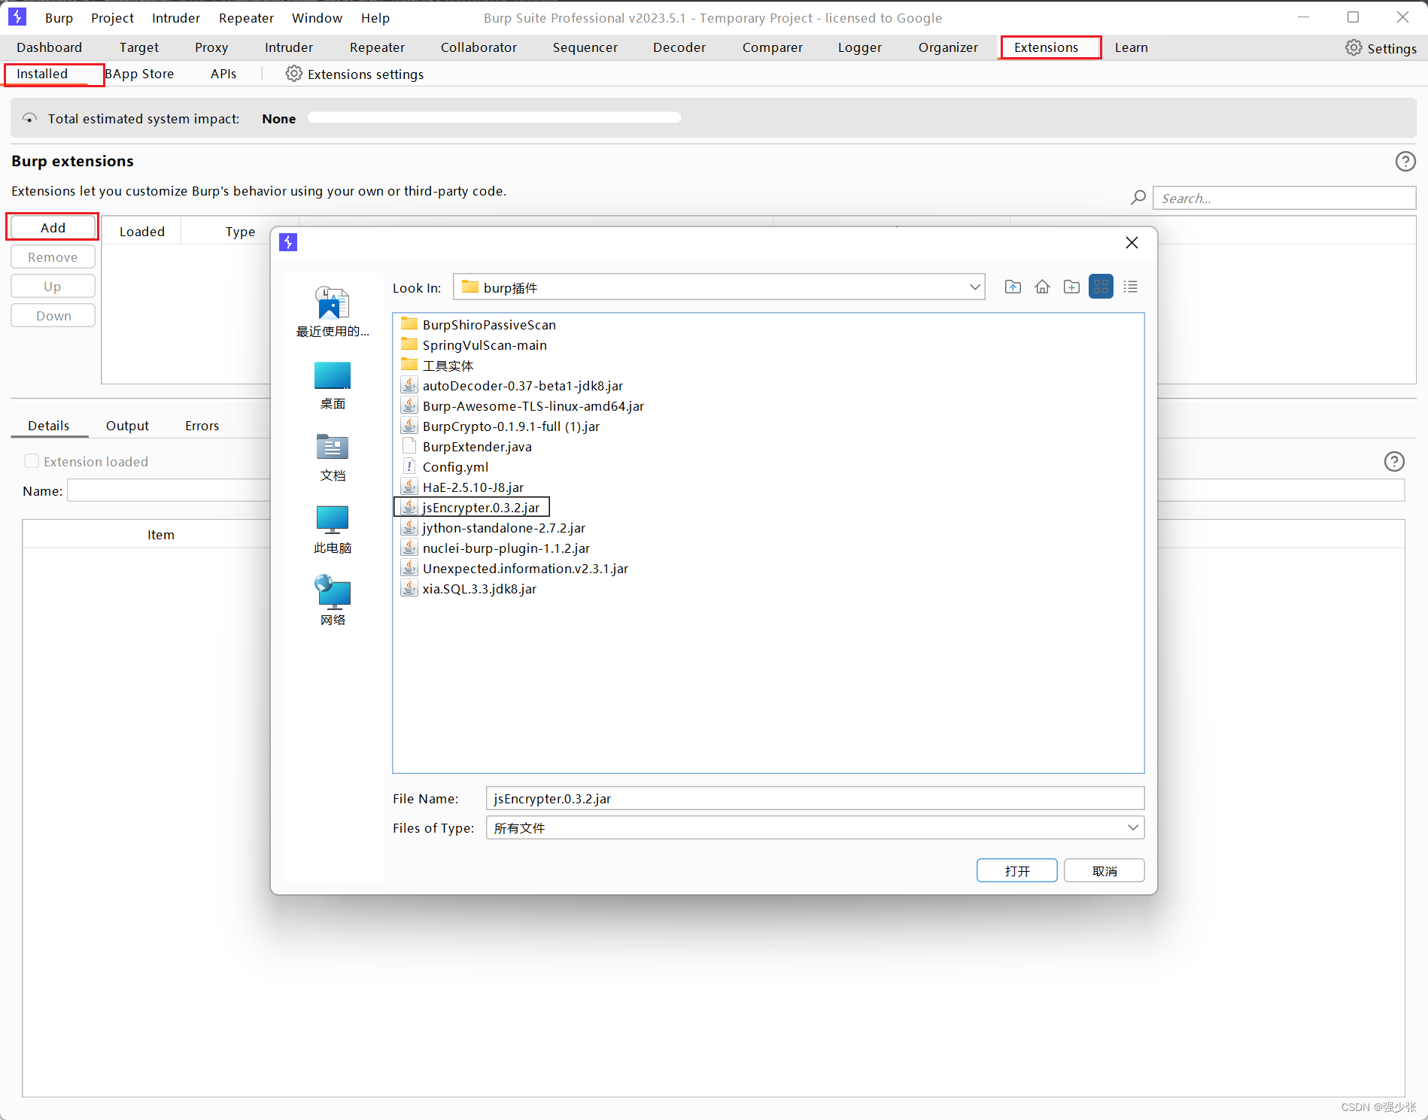The image size is (1428, 1120).
Task: Click the Details pane help icon
Action: click(1394, 461)
